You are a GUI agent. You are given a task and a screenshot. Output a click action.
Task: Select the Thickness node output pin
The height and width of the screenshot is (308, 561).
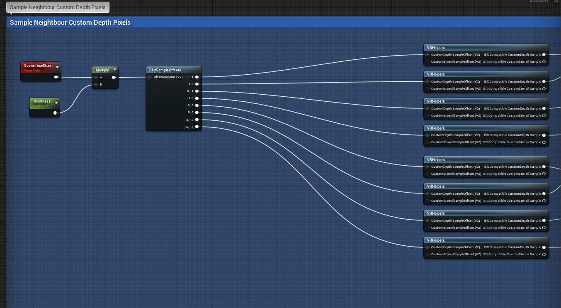pos(55,112)
